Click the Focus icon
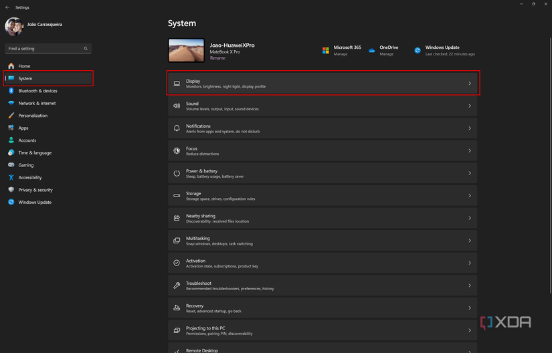This screenshot has height=353, width=552. click(177, 151)
